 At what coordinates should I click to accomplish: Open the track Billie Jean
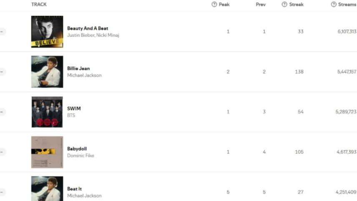78,69
